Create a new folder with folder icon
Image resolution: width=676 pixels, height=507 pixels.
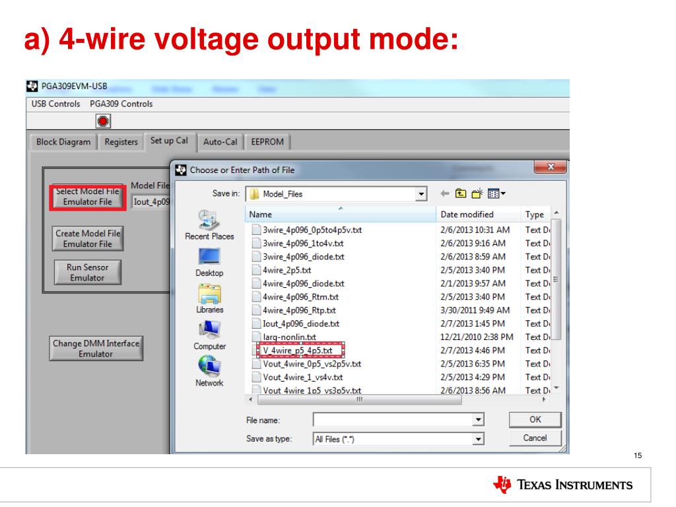coord(477,193)
